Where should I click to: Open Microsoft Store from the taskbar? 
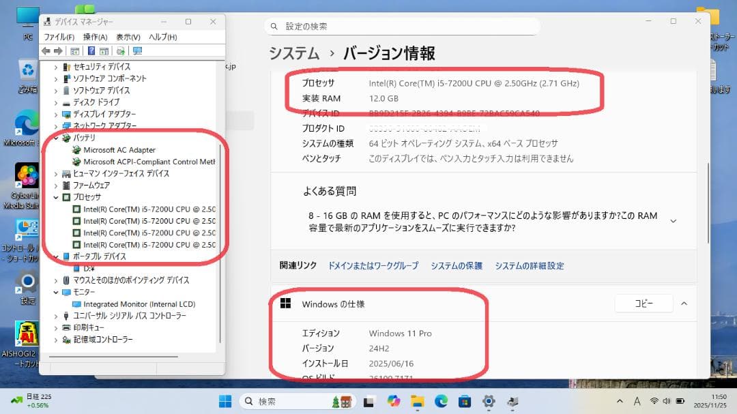464,402
